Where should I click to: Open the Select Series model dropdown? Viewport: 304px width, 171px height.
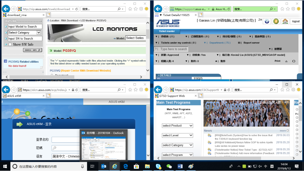(136, 38)
